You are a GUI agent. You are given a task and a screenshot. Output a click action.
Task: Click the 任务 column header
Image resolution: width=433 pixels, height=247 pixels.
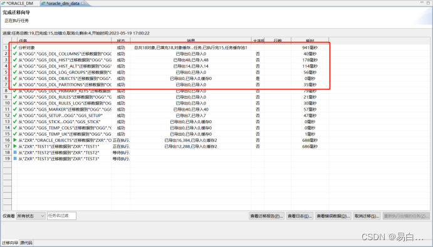point(65,41)
